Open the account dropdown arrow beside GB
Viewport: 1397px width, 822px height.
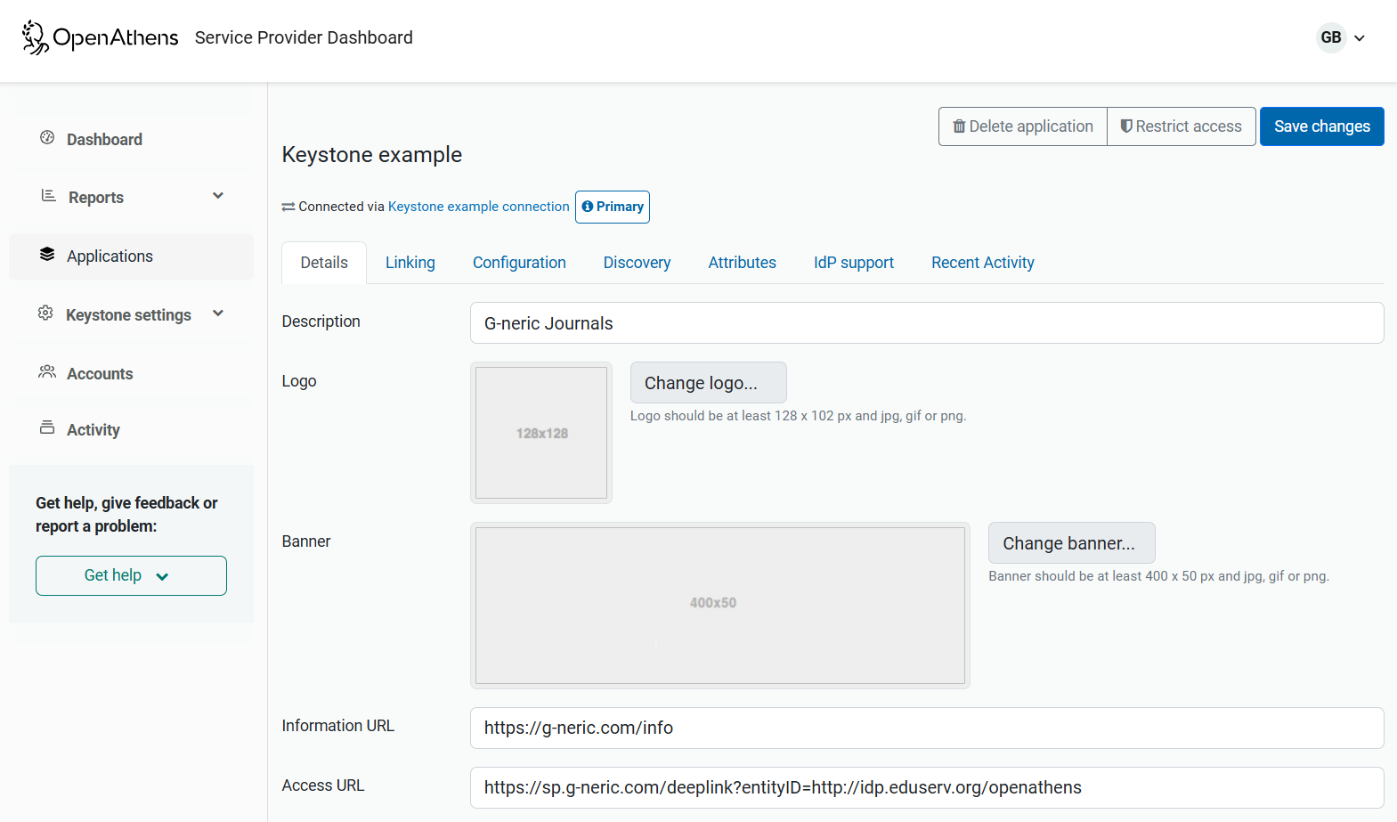coord(1360,38)
